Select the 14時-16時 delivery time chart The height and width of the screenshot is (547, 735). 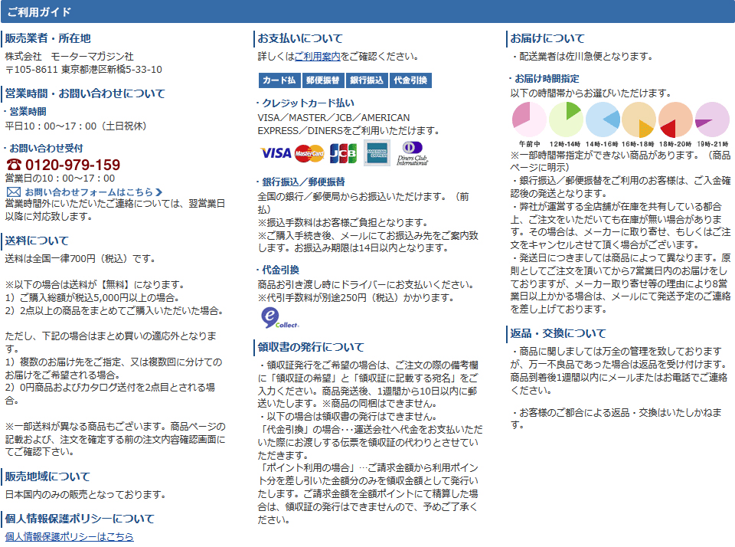pyautogui.click(x=603, y=120)
